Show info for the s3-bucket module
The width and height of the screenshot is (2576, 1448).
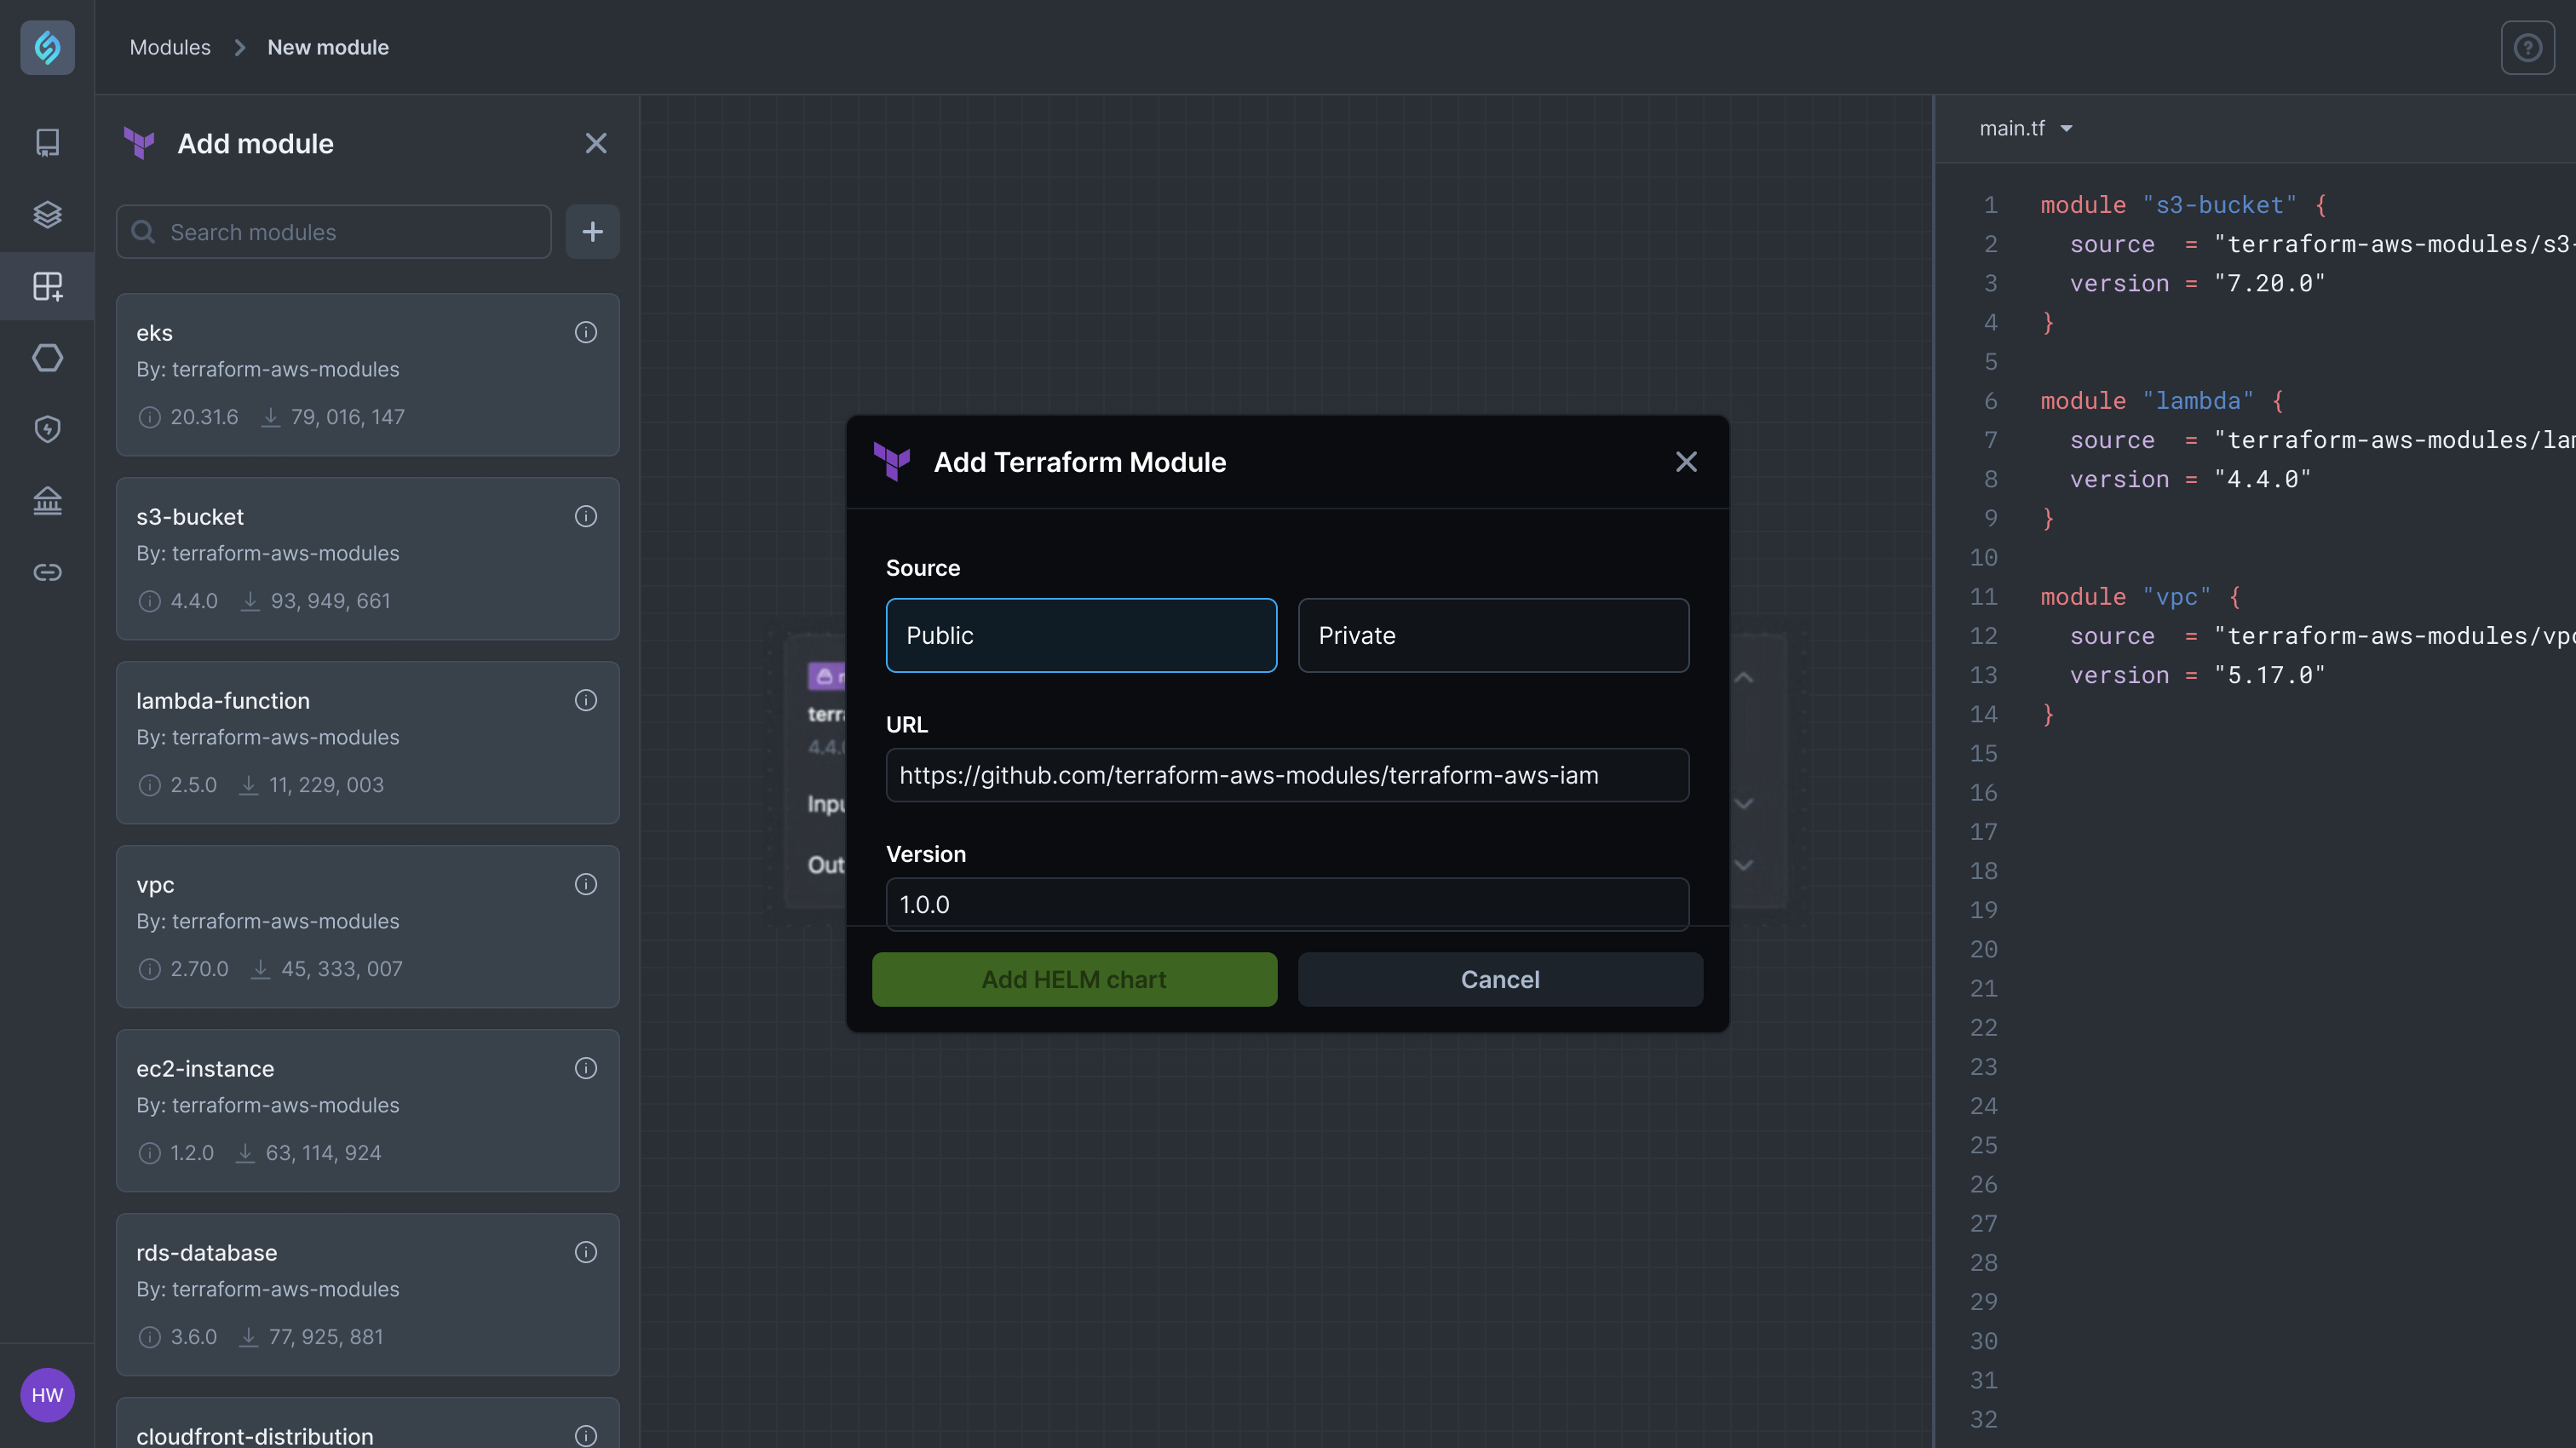[586, 516]
